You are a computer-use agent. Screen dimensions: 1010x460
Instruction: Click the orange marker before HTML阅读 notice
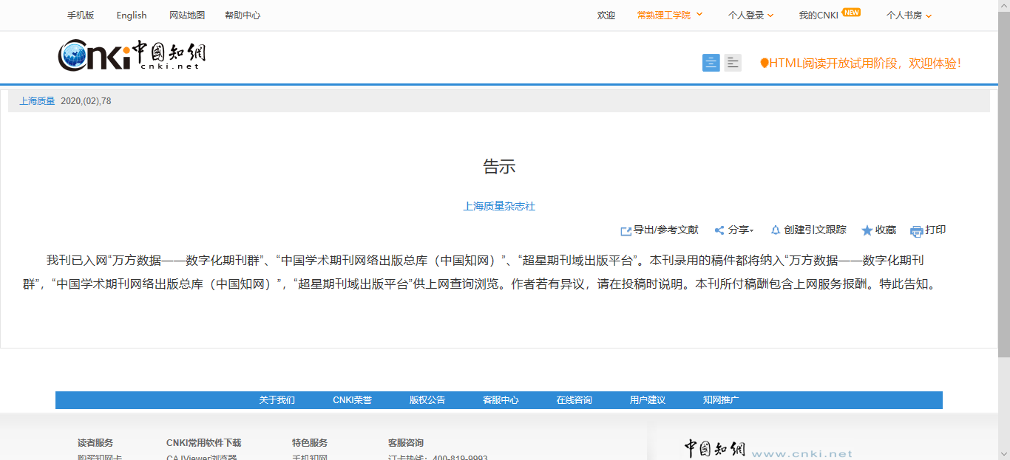click(x=765, y=63)
